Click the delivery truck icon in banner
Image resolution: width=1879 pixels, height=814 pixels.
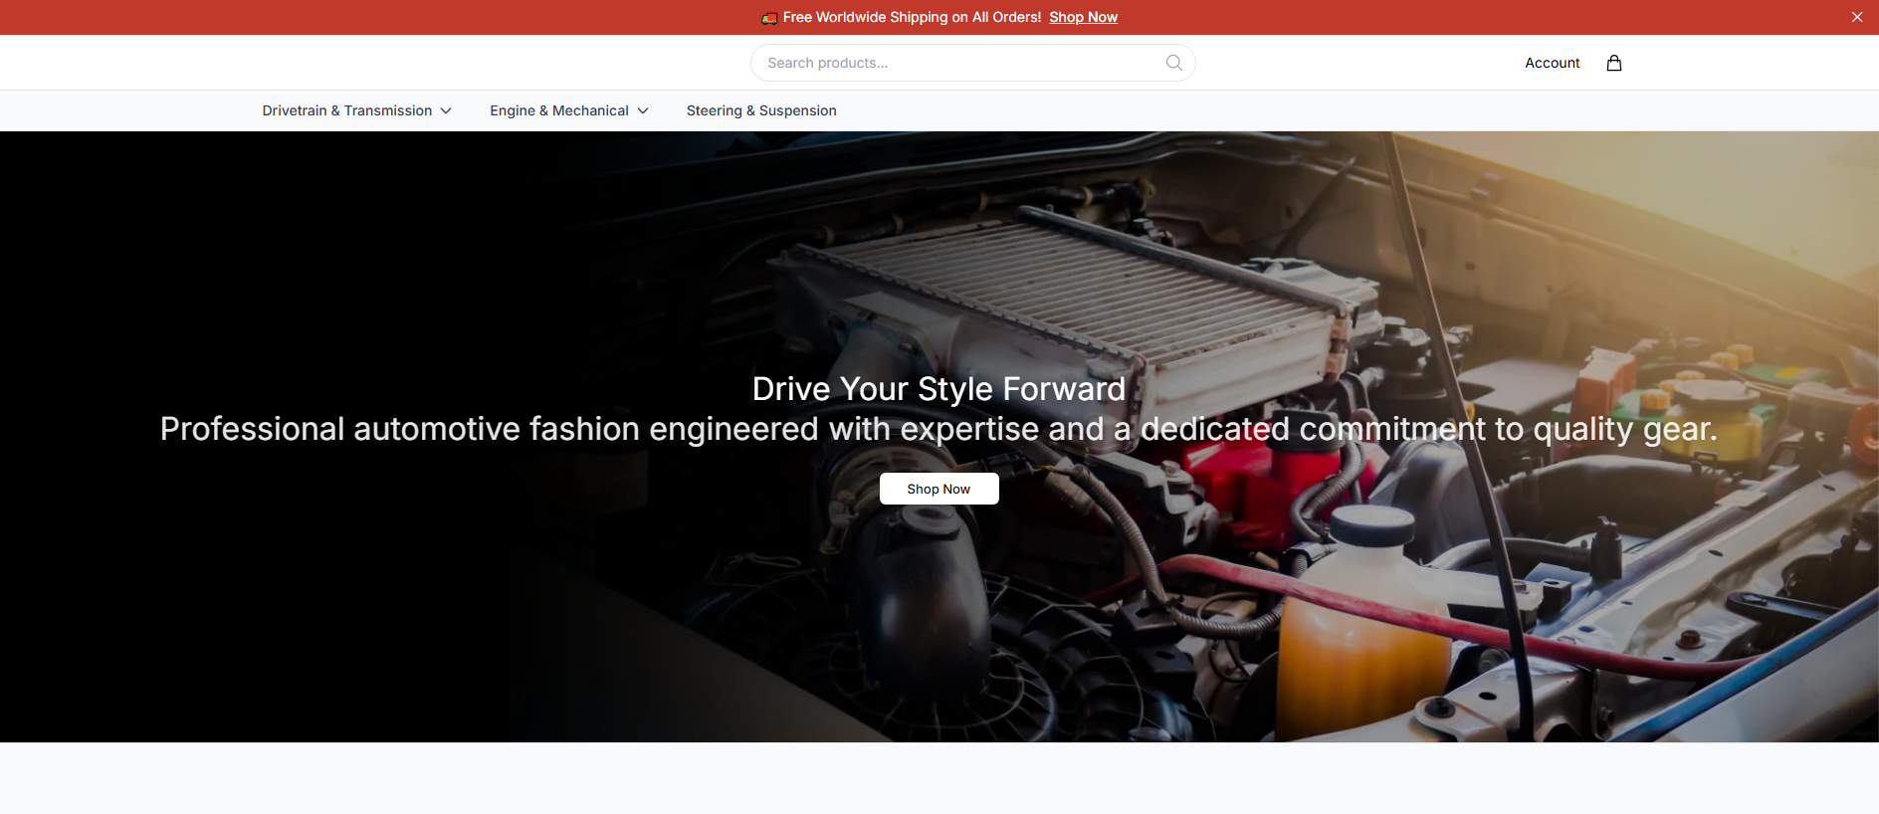769,18
